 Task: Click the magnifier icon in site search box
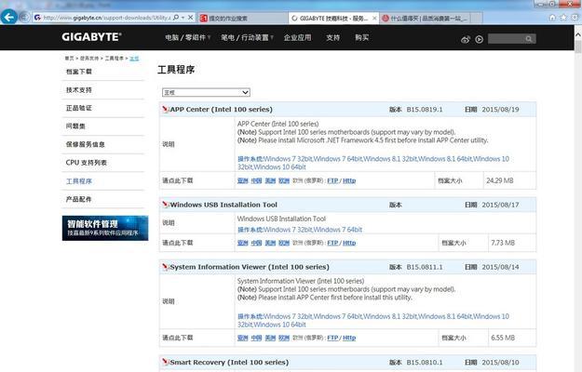[529, 39]
